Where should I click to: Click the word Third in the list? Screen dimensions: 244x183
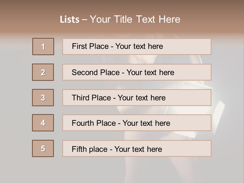(x=81, y=98)
